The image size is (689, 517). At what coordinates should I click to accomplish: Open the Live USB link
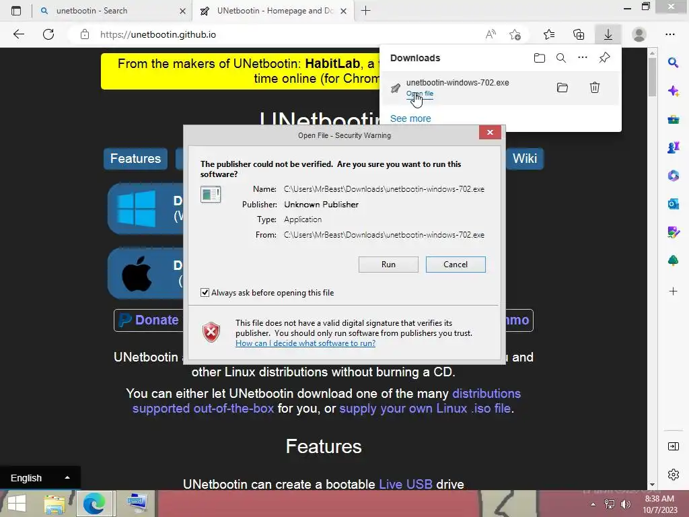click(x=406, y=484)
